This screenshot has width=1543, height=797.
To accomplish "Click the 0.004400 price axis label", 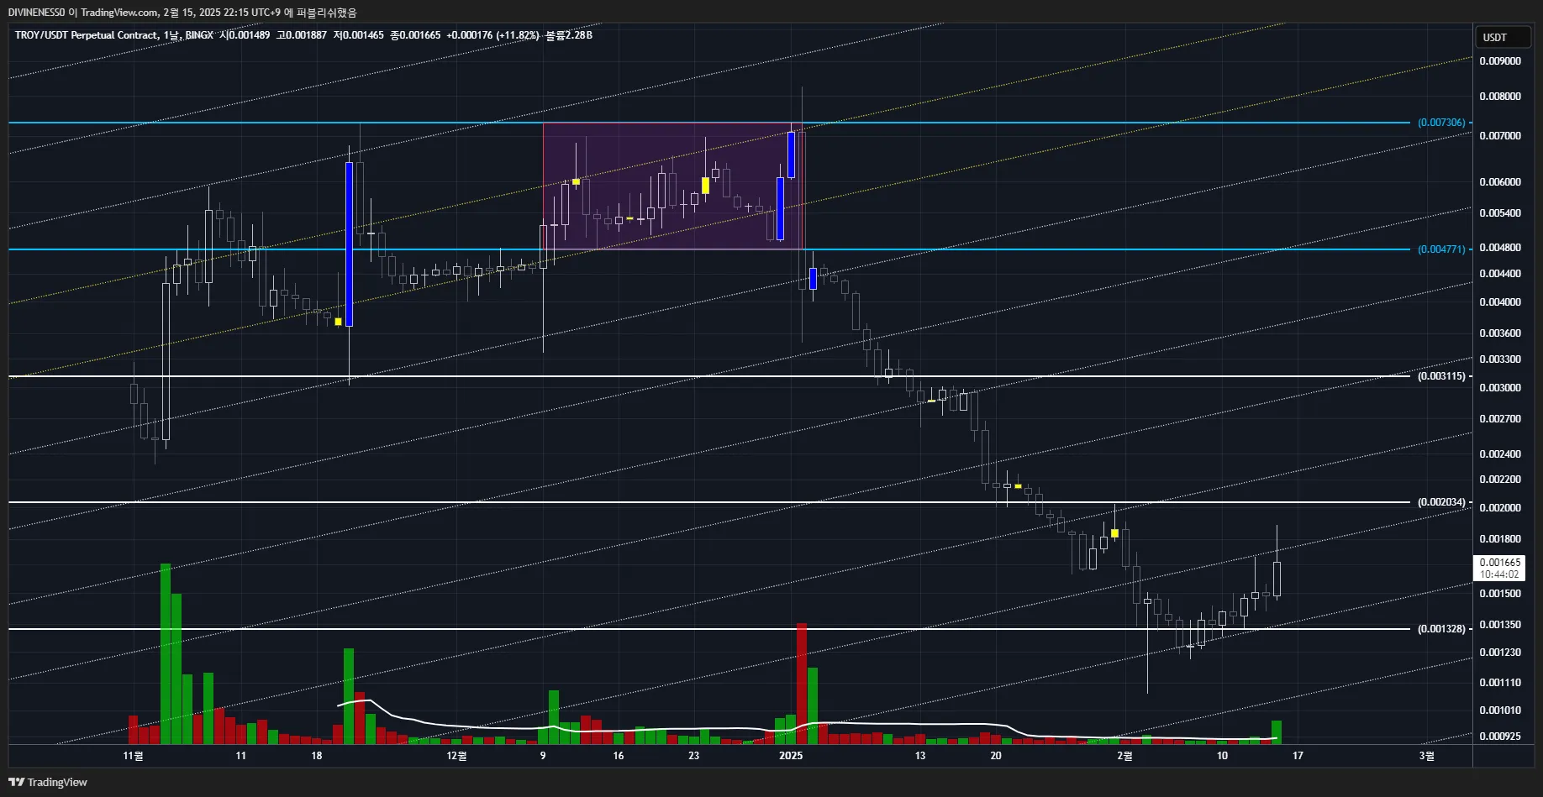I will tap(1500, 274).
